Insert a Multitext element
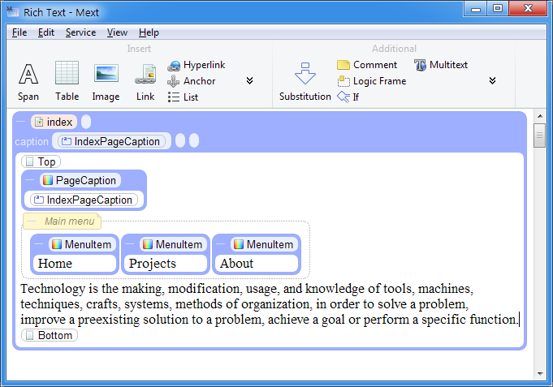553x387 pixels. tap(441, 65)
